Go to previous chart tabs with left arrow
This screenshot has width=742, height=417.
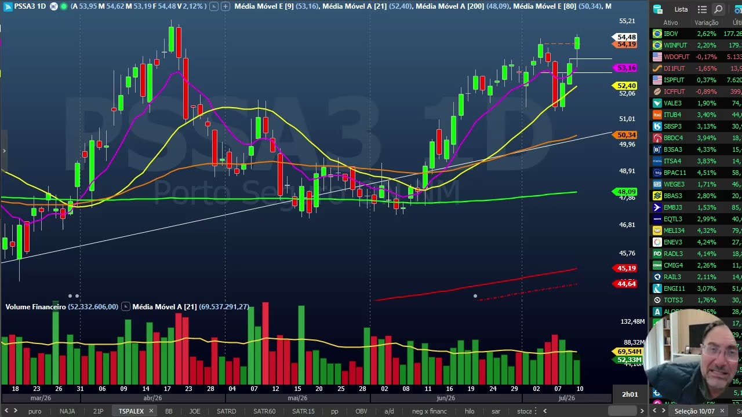click(6, 411)
